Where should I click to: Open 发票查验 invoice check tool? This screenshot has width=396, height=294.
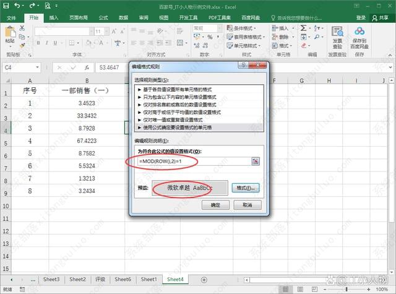click(337, 38)
